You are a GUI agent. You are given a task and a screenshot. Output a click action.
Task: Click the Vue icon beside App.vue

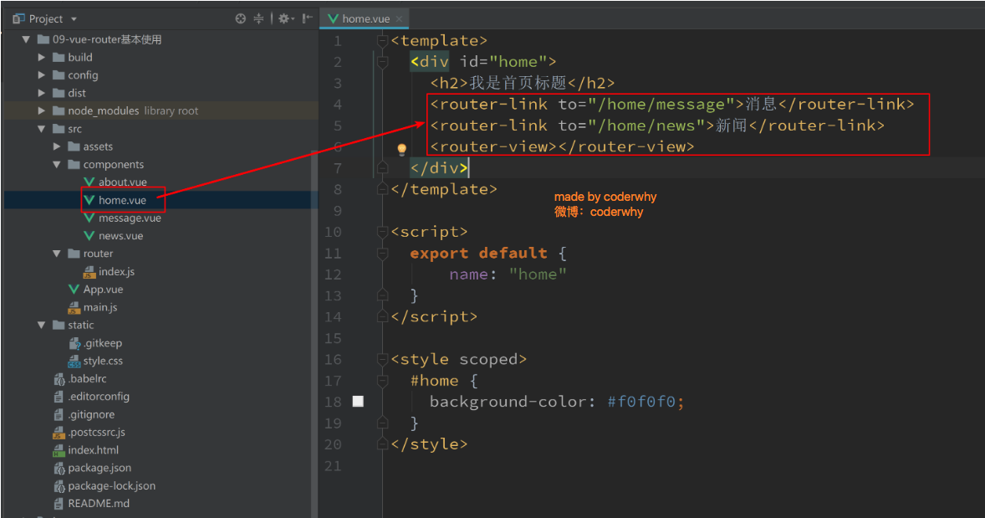point(74,290)
